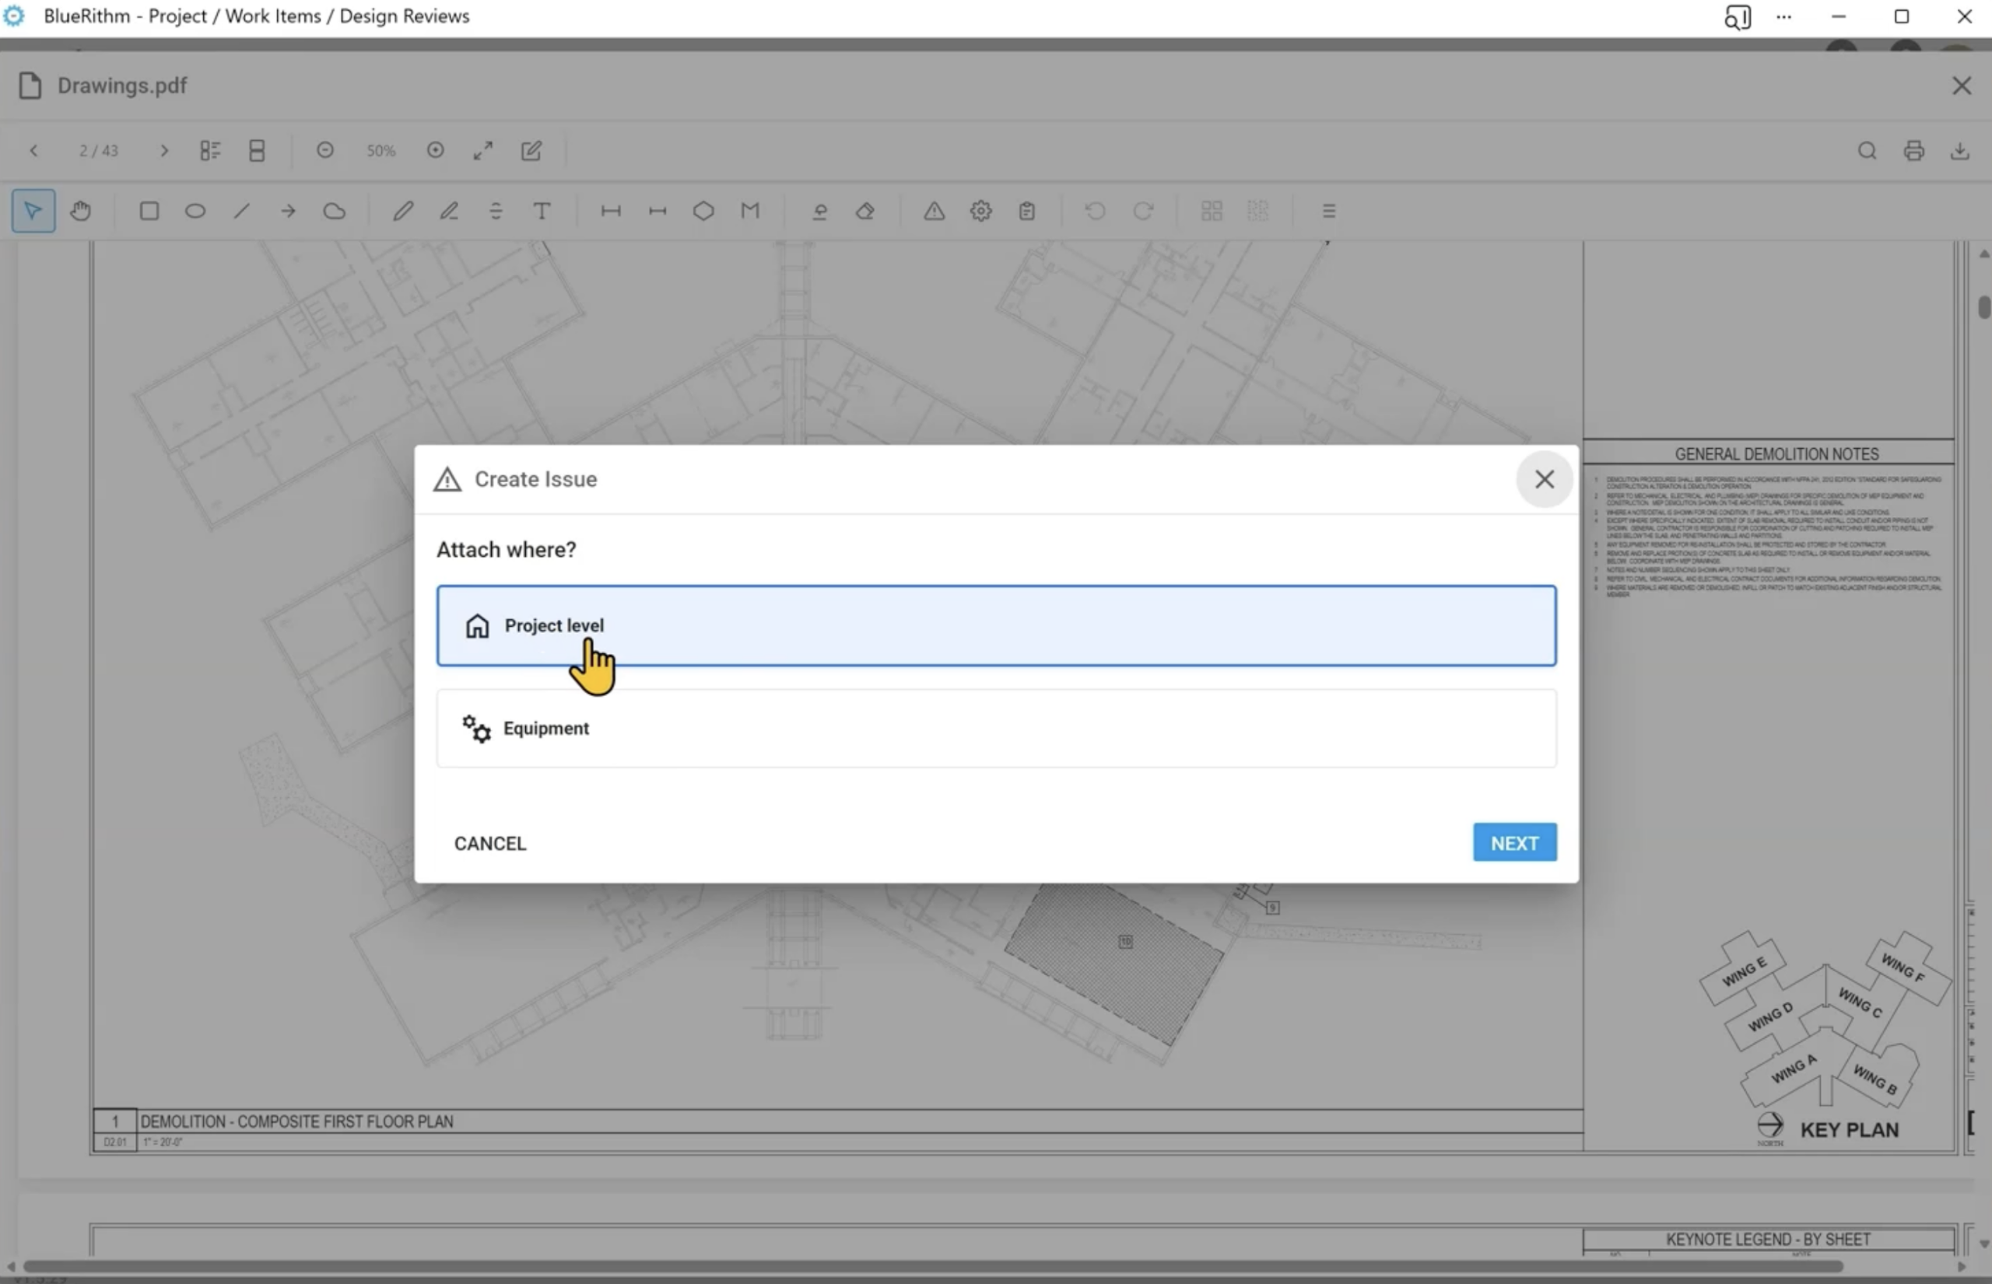The width and height of the screenshot is (1992, 1284).
Task: Select the ellipse shape tool
Action: (x=195, y=211)
